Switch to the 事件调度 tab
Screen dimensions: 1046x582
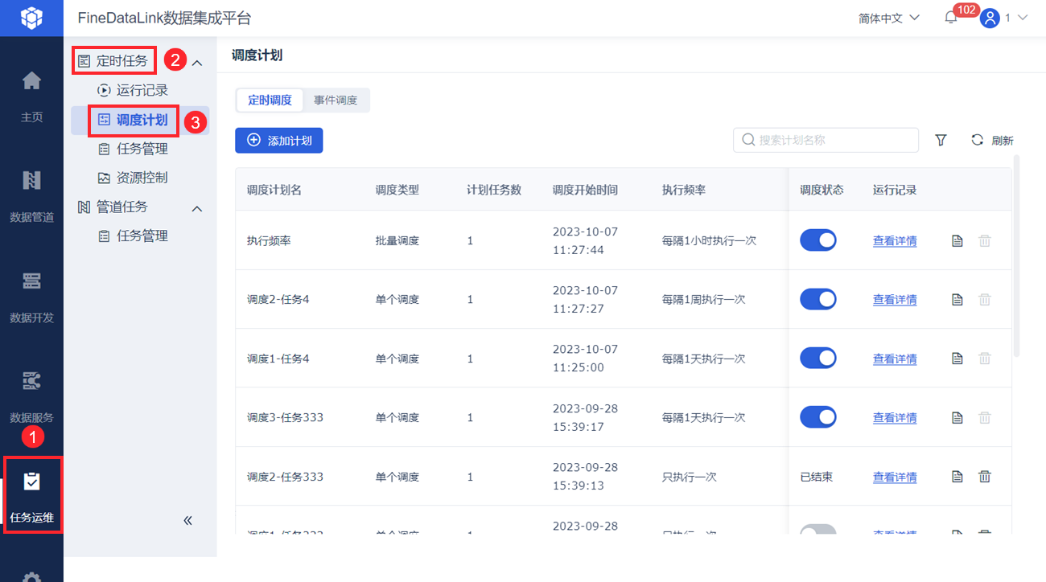click(x=336, y=100)
